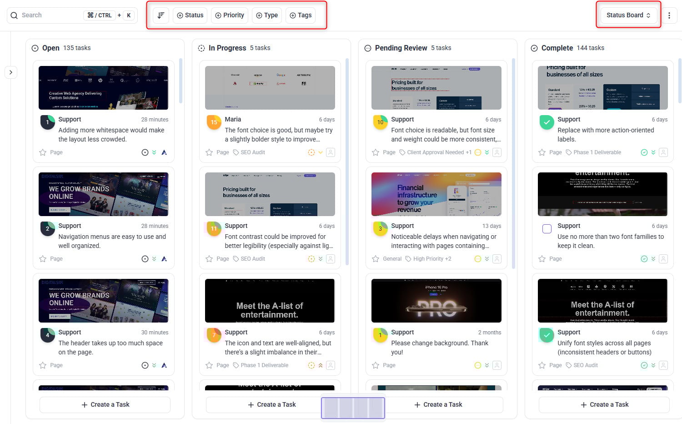Click the search input field

pos(50,15)
